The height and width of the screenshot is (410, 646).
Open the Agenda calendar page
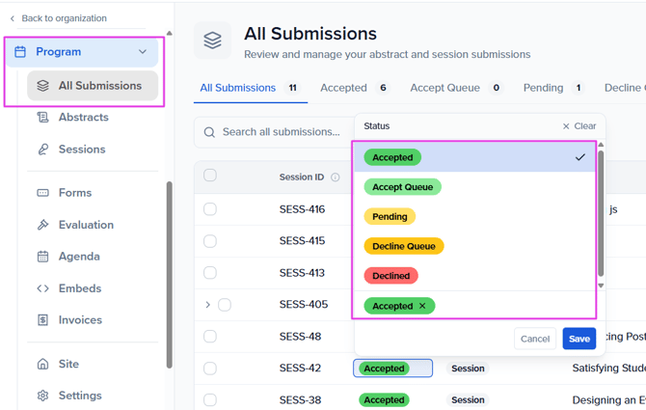point(78,257)
